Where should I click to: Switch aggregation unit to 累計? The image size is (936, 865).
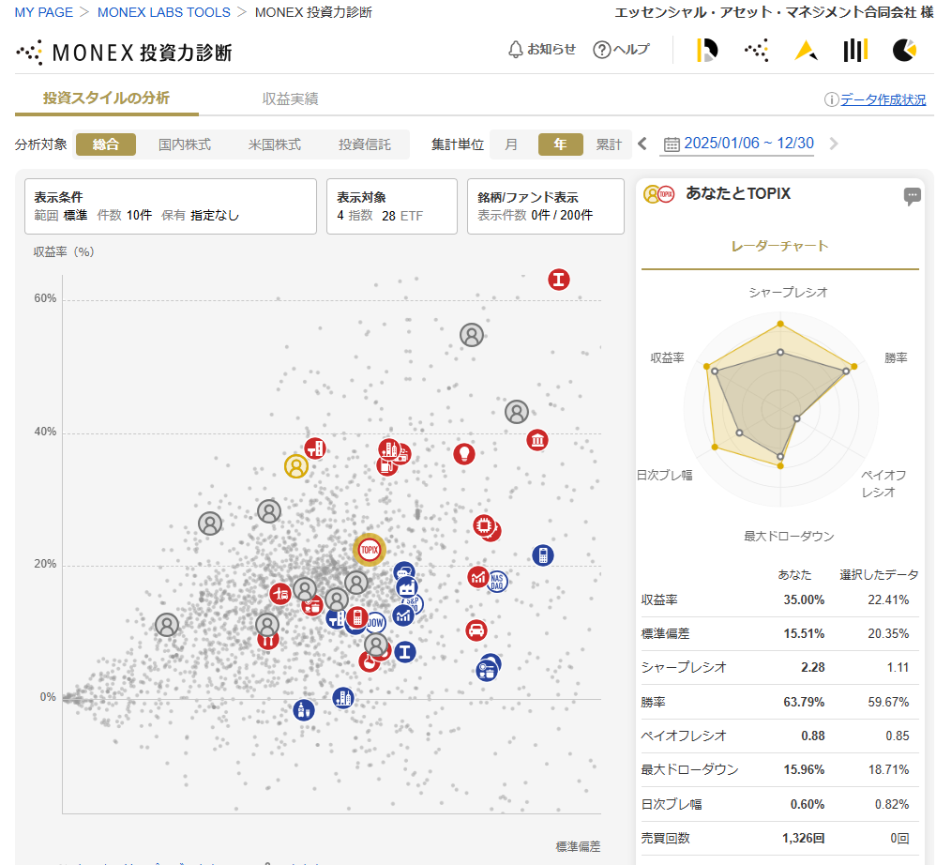(609, 144)
